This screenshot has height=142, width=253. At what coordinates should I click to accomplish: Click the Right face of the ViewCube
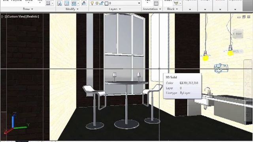[x=238, y=34]
